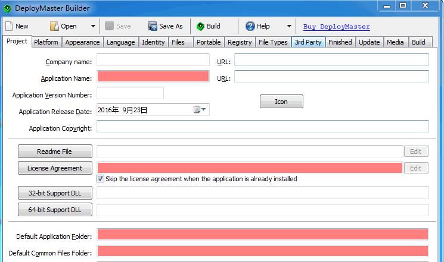The image size is (444, 262).
Task: Maximize the DeployMaster Builder window
Action: [x=403, y=6]
